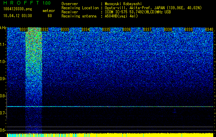The width and height of the screenshot is (216, 137).
Task: Click the 0333 time marker
Action: (65, 29)
